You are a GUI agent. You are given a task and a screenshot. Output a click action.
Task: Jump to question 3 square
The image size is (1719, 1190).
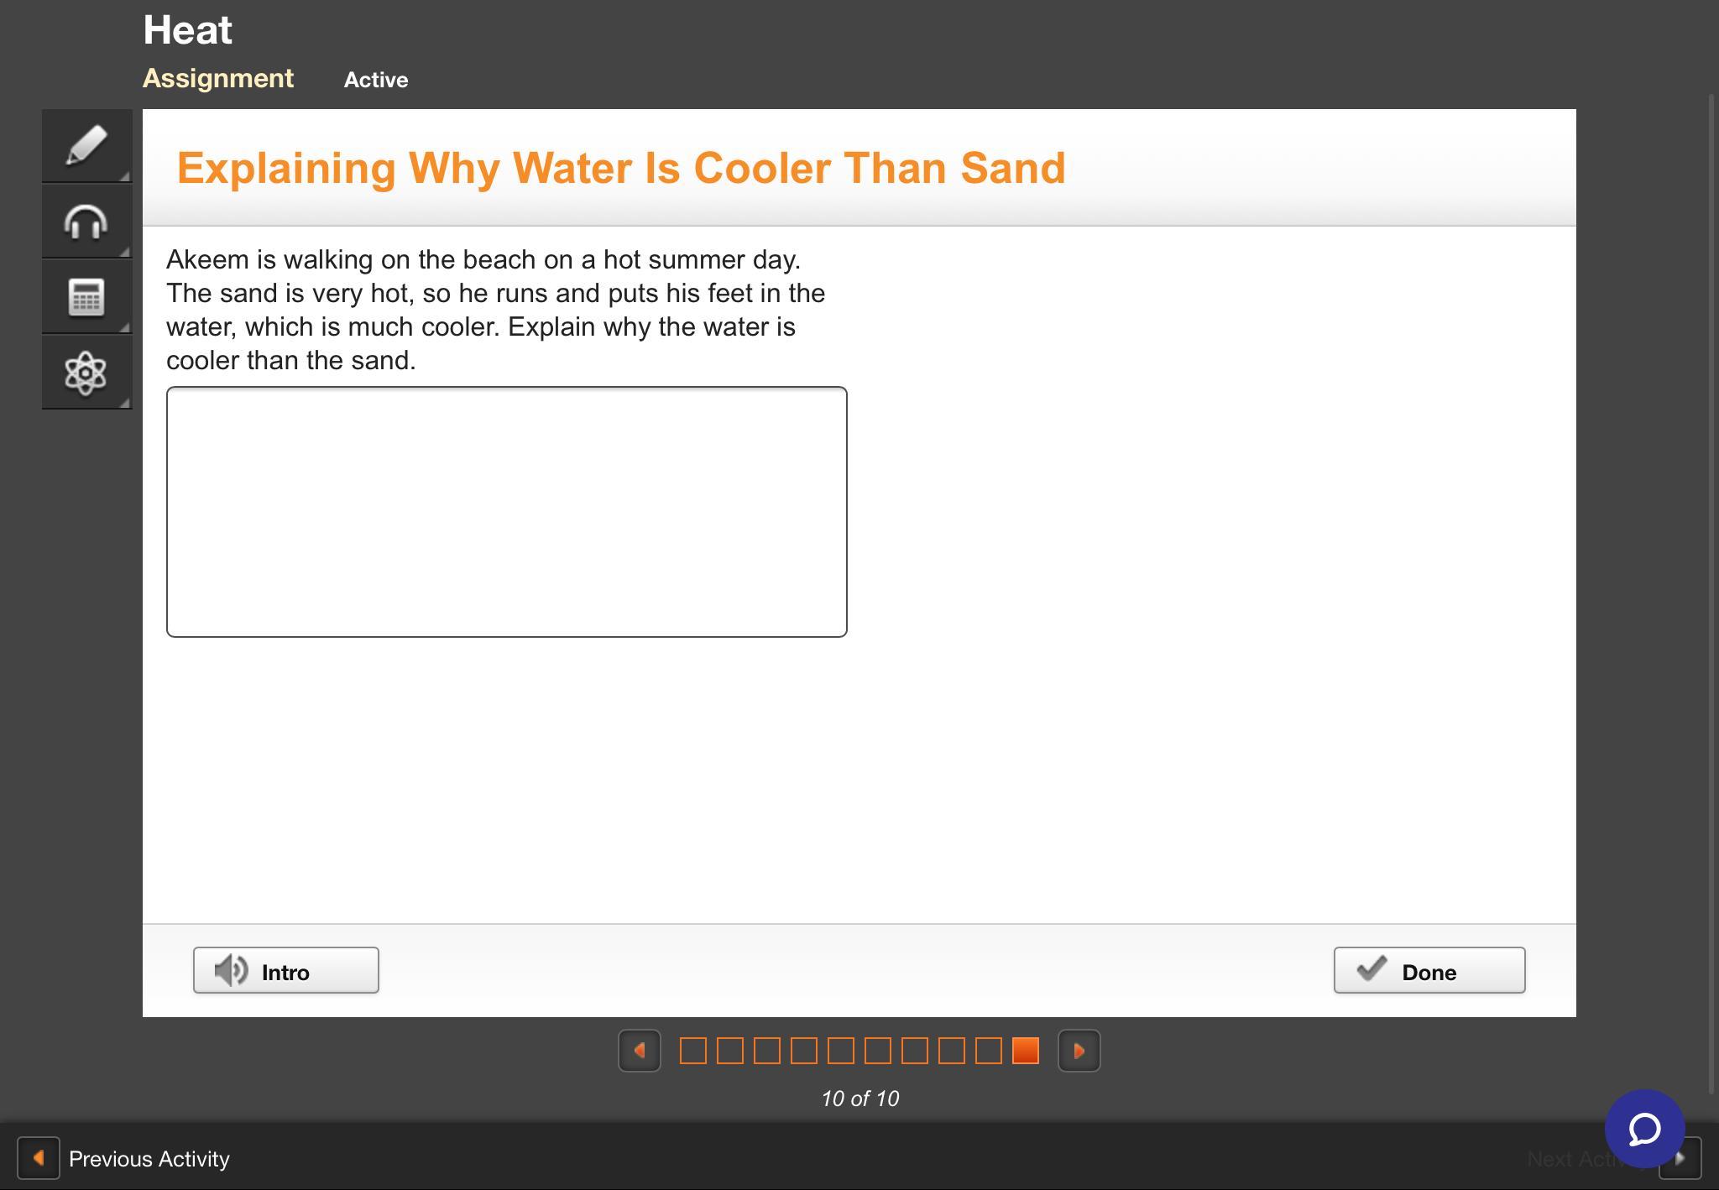[x=766, y=1051]
